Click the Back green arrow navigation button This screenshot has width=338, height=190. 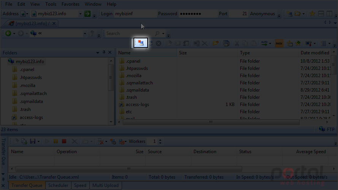(8, 33)
